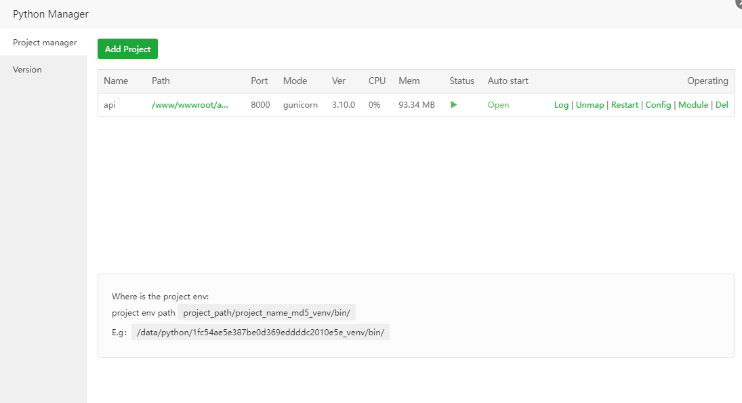Open Config for the api project
The width and height of the screenshot is (742, 403).
658,105
